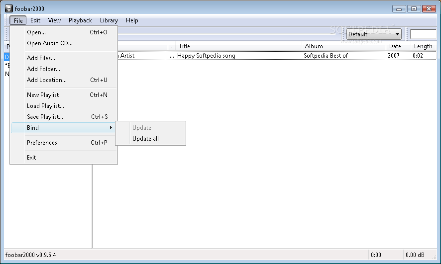Click the 0.00 dB volume status
This screenshot has height=264, width=441.
coord(415,255)
